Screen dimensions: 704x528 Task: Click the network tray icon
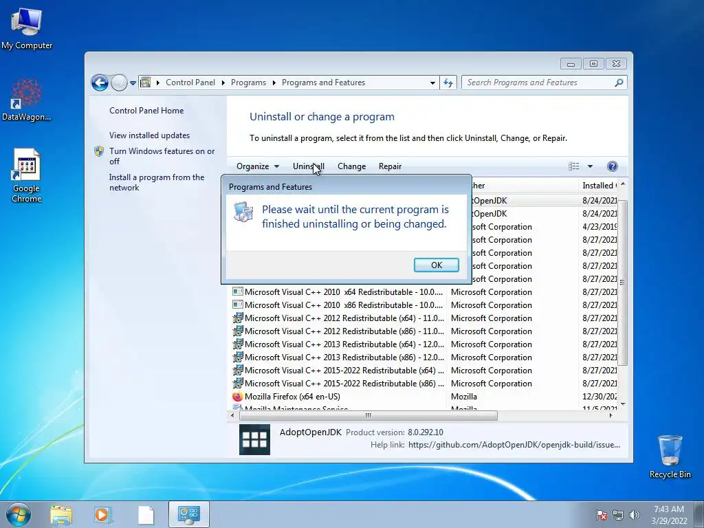(x=618, y=515)
